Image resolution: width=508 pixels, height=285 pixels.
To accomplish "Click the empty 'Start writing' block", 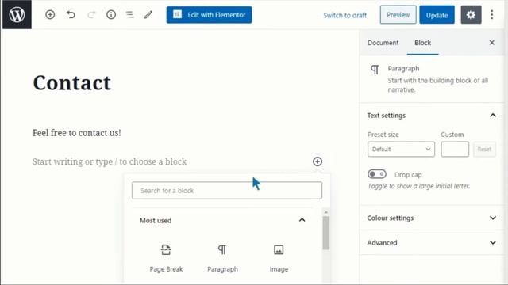I will click(110, 161).
